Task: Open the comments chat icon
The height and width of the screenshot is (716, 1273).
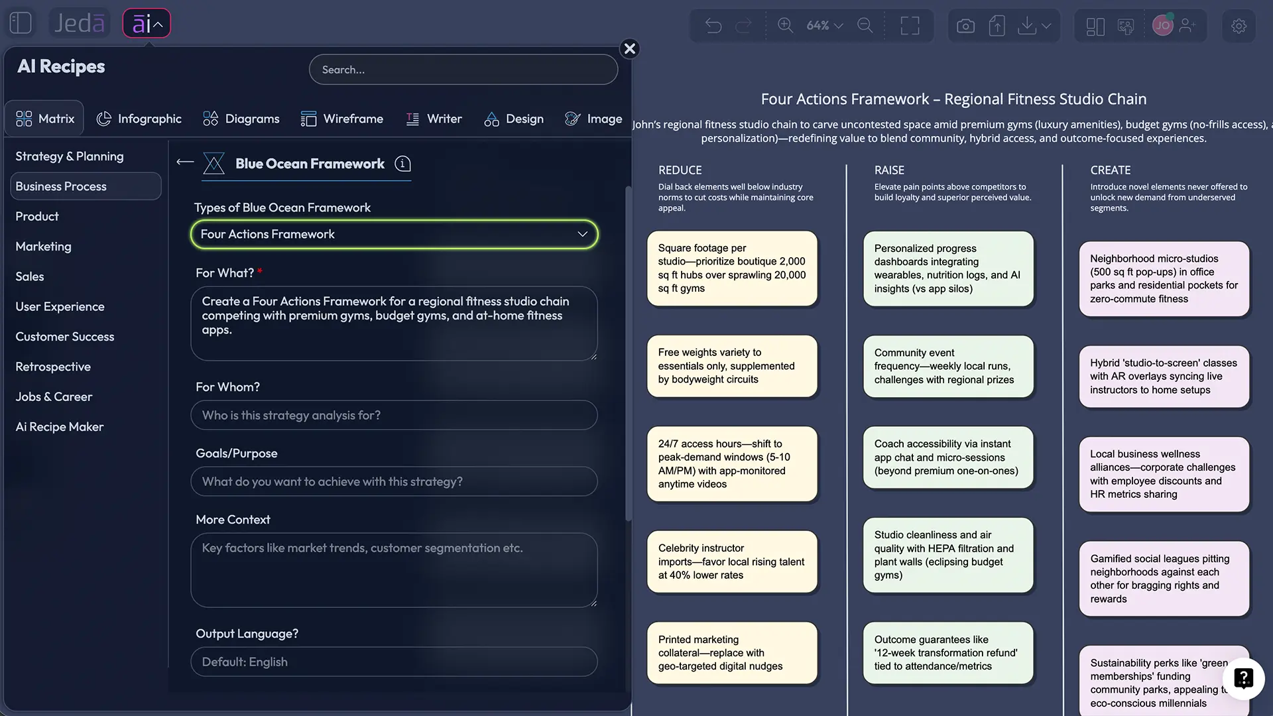Action: (x=1126, y=27)
